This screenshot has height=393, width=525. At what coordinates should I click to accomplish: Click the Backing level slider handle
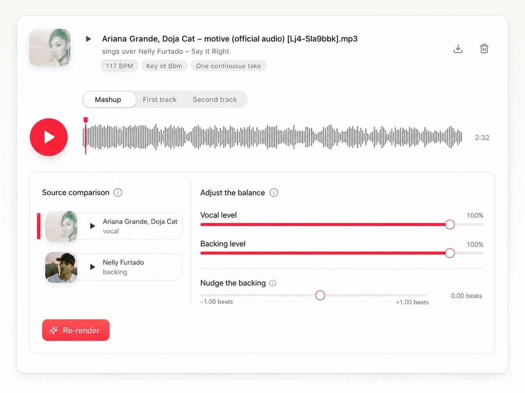(450, 253)
